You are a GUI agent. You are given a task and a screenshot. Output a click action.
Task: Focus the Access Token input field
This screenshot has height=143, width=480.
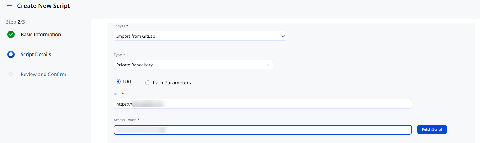coord(263,130)
